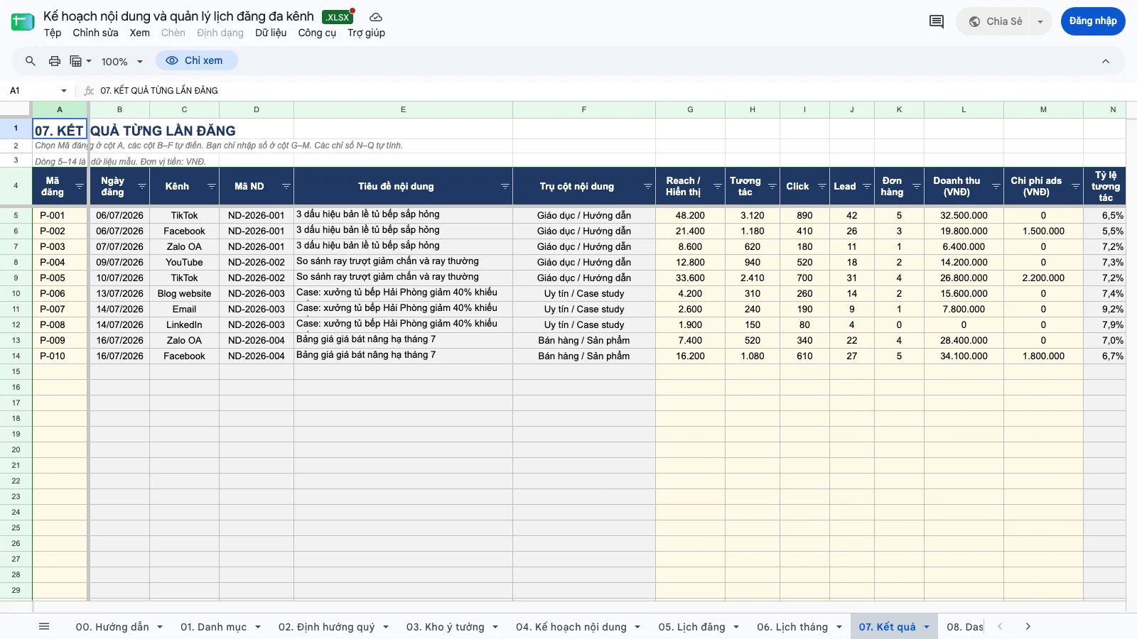Viewport: 1137px width, 639px height.
Task: Open the comments history icon
Action: point(937,21)
